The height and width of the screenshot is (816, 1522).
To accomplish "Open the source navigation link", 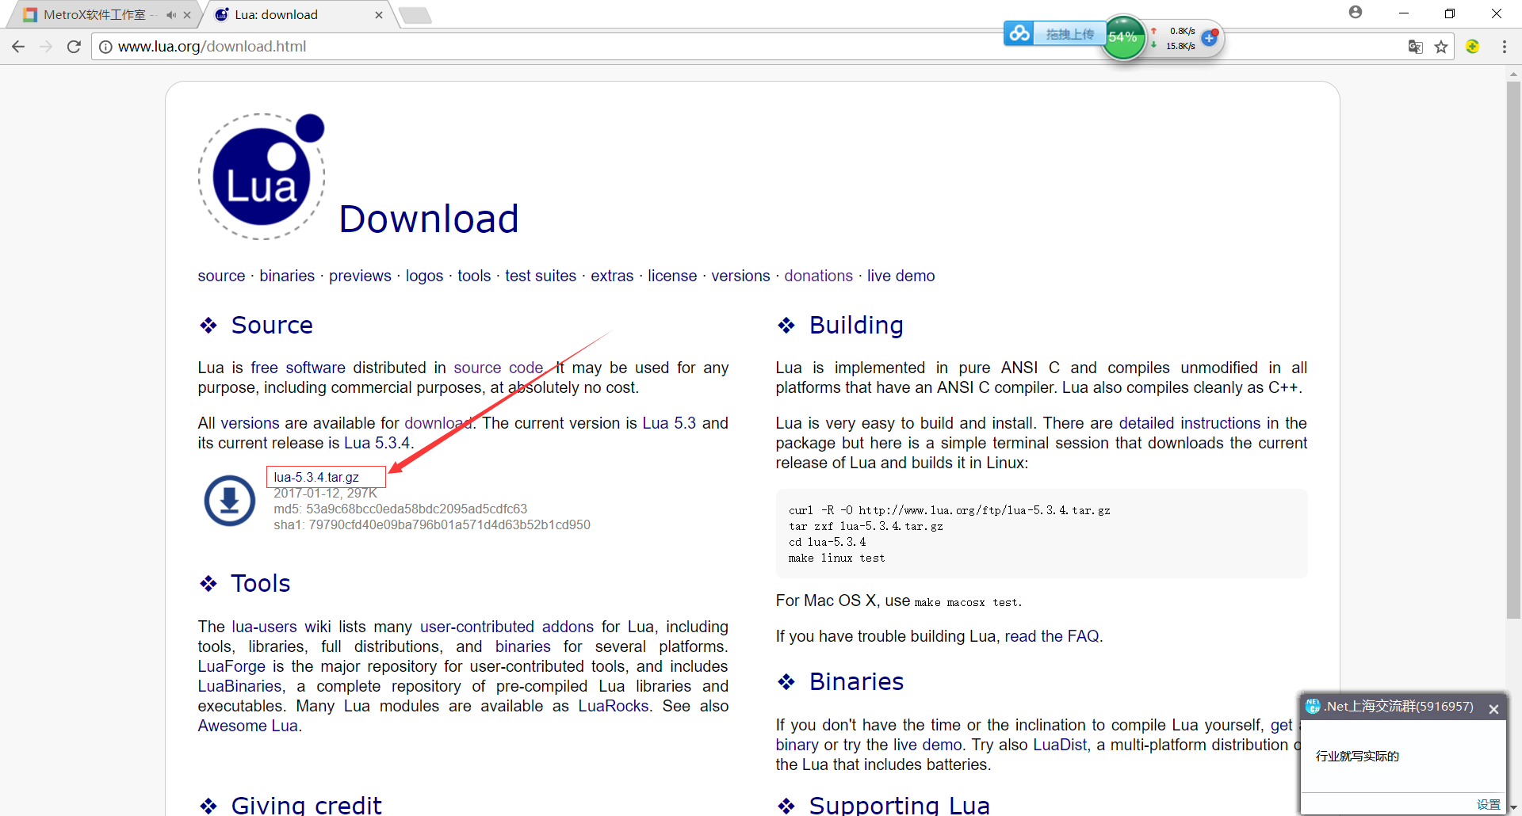I will point(221,276).
